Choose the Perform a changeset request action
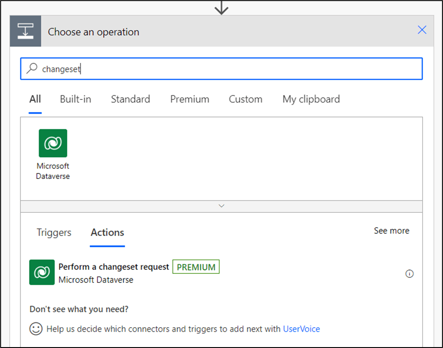This screenshot has height=348, width=443. click(114, 267)
